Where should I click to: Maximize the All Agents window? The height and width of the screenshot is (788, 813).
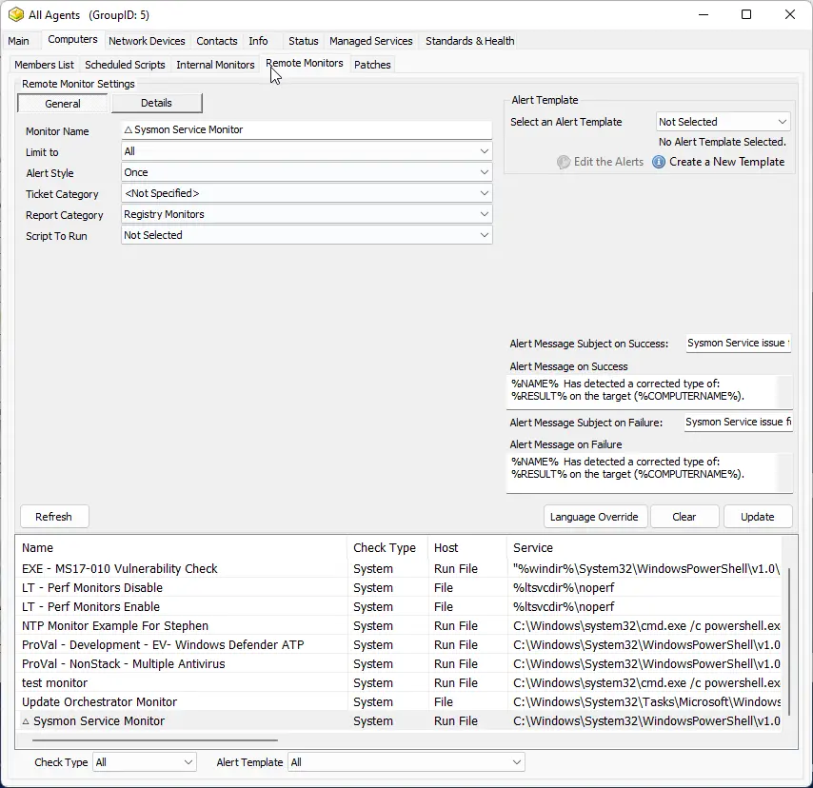746,14
